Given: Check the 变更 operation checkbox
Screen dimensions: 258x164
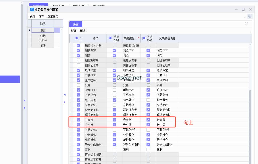Looking at the screenshot, I should [79, 85].
